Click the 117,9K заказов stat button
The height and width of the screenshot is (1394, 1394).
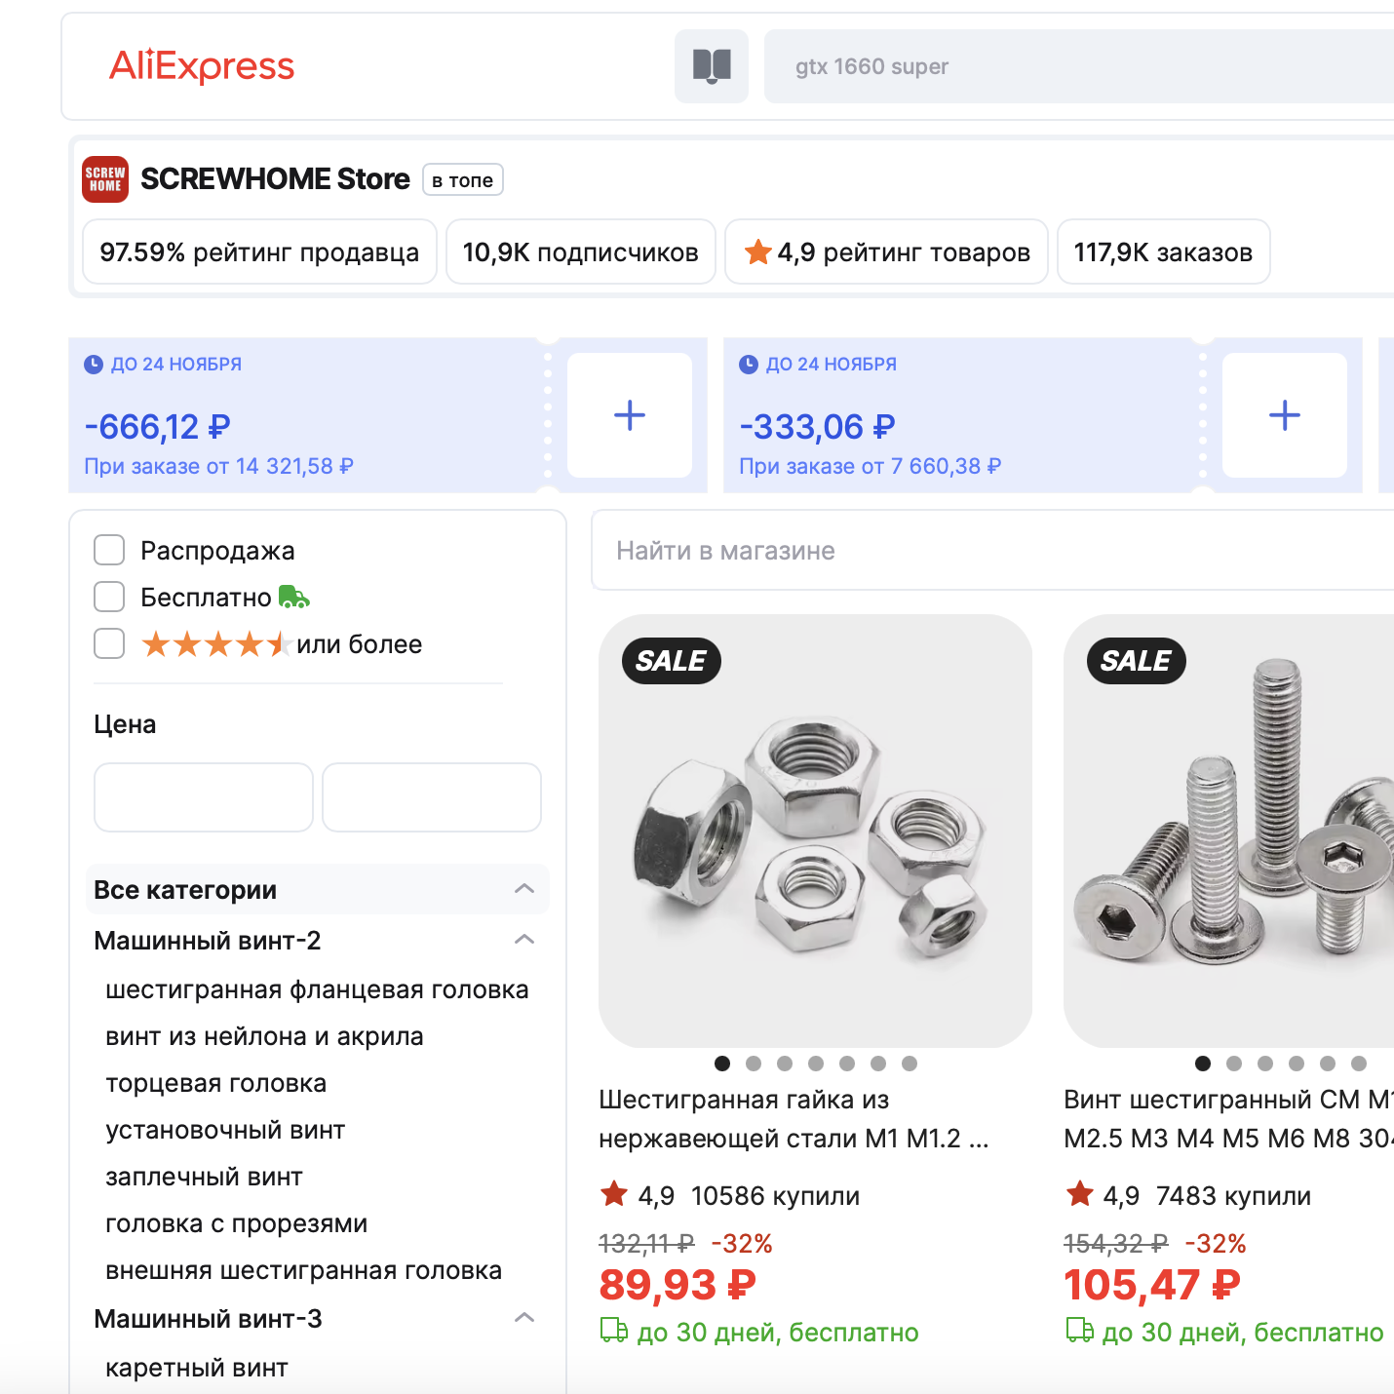tap(1163, 252)
